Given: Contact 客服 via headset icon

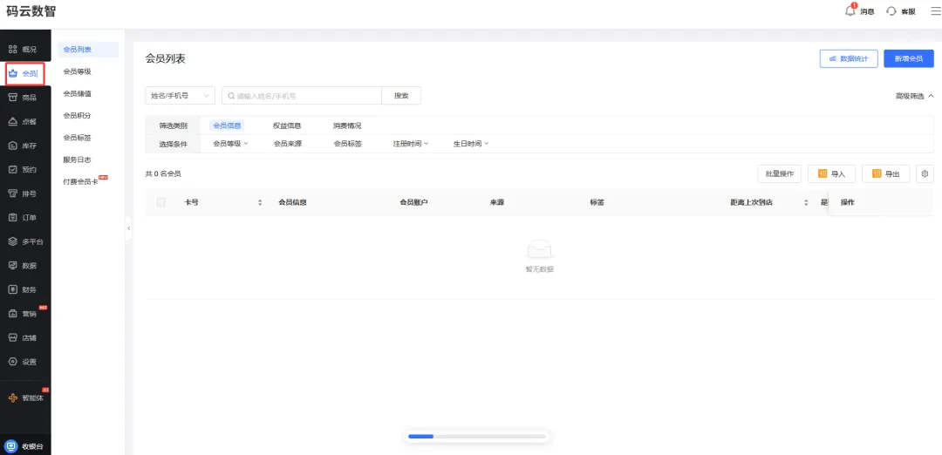Looking at the screenshot, I should [891, 11].
